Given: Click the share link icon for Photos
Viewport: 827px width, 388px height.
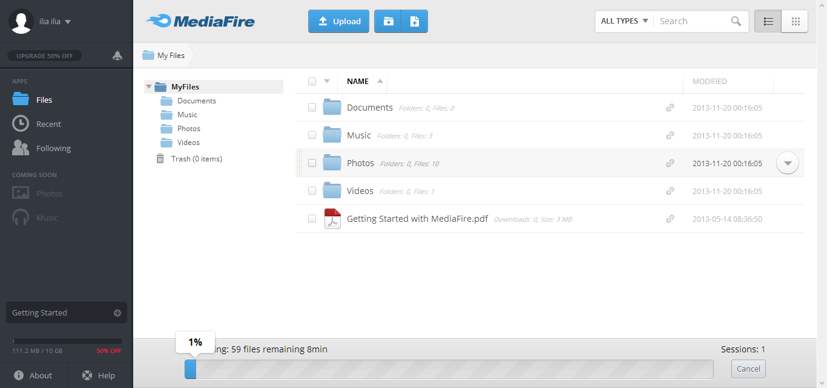Looking at the screenshot, I should [670, 163].
